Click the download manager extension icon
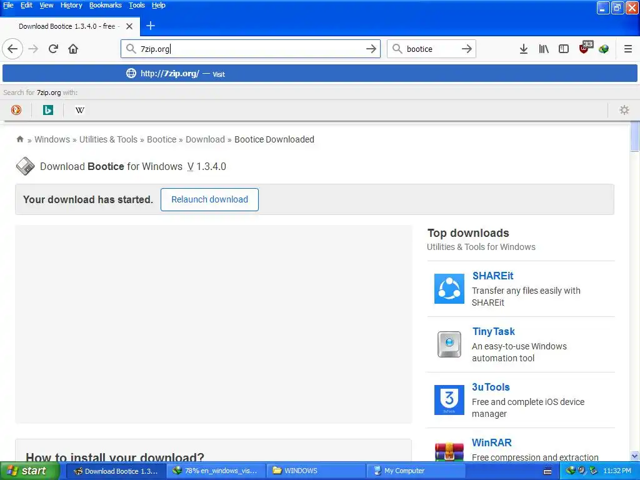 tap(604, 49)
